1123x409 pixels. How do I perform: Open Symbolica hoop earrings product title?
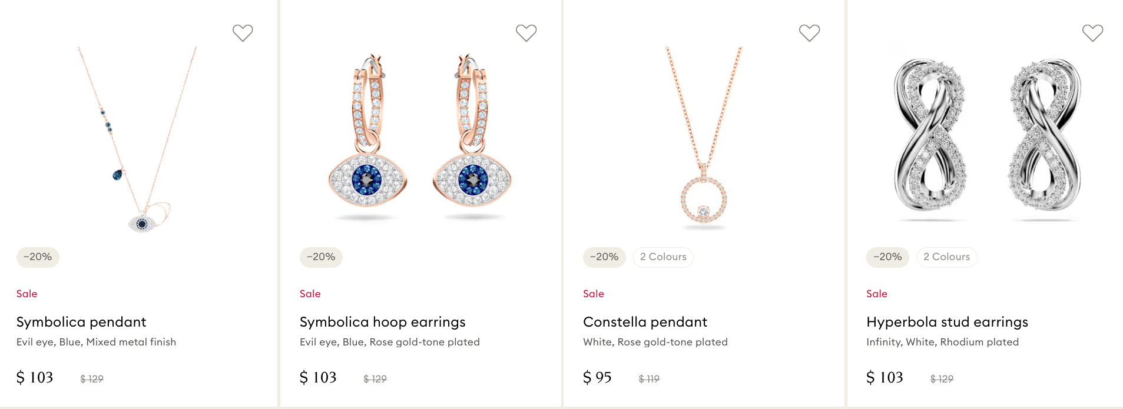point(382,322)
